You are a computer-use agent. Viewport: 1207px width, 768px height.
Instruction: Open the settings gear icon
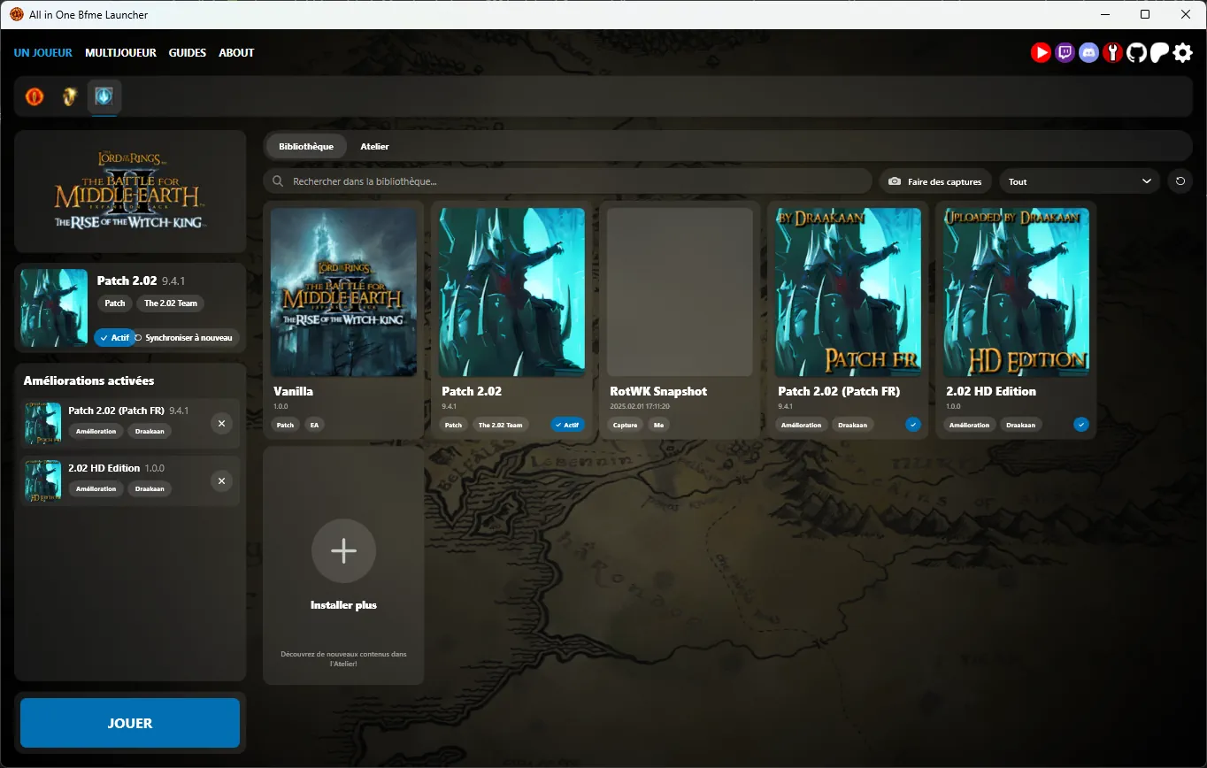click(x=1182, y=53)
